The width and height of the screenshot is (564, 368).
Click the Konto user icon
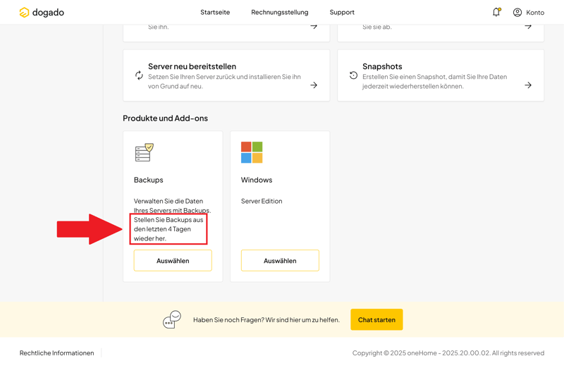coord(517,12)
